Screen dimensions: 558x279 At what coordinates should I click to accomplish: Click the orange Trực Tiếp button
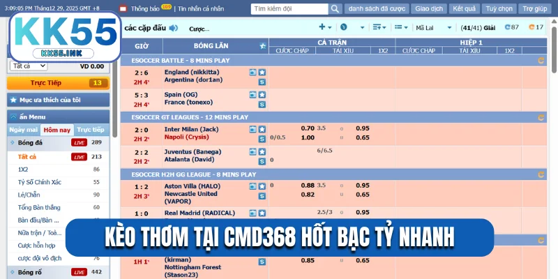(x=59, y=83)
